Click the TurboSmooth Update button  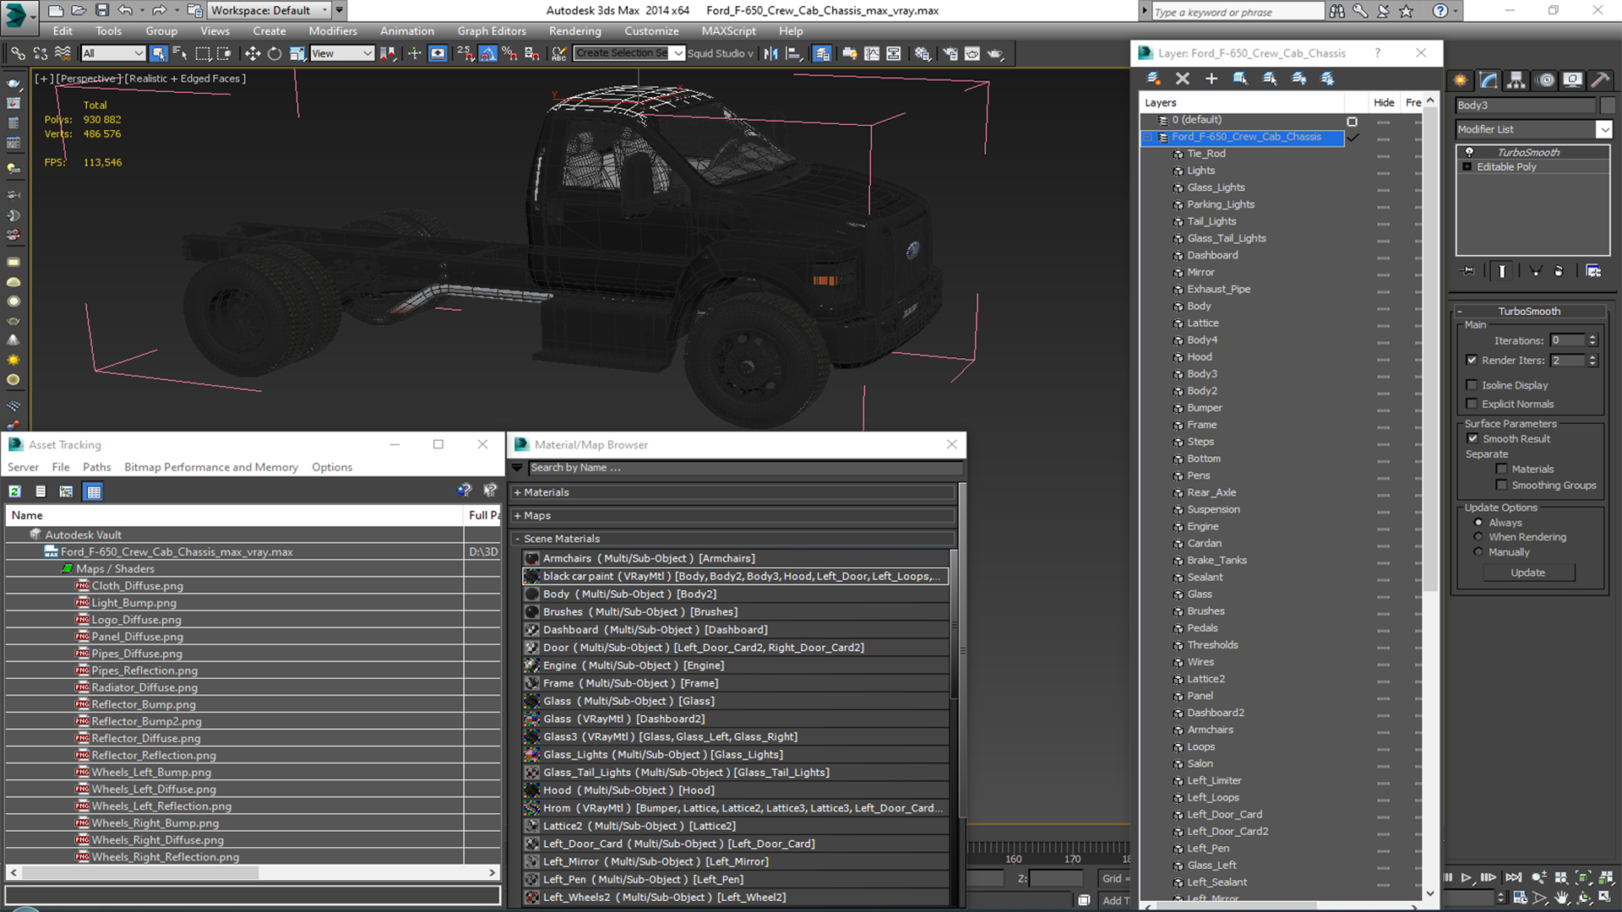1527,573
